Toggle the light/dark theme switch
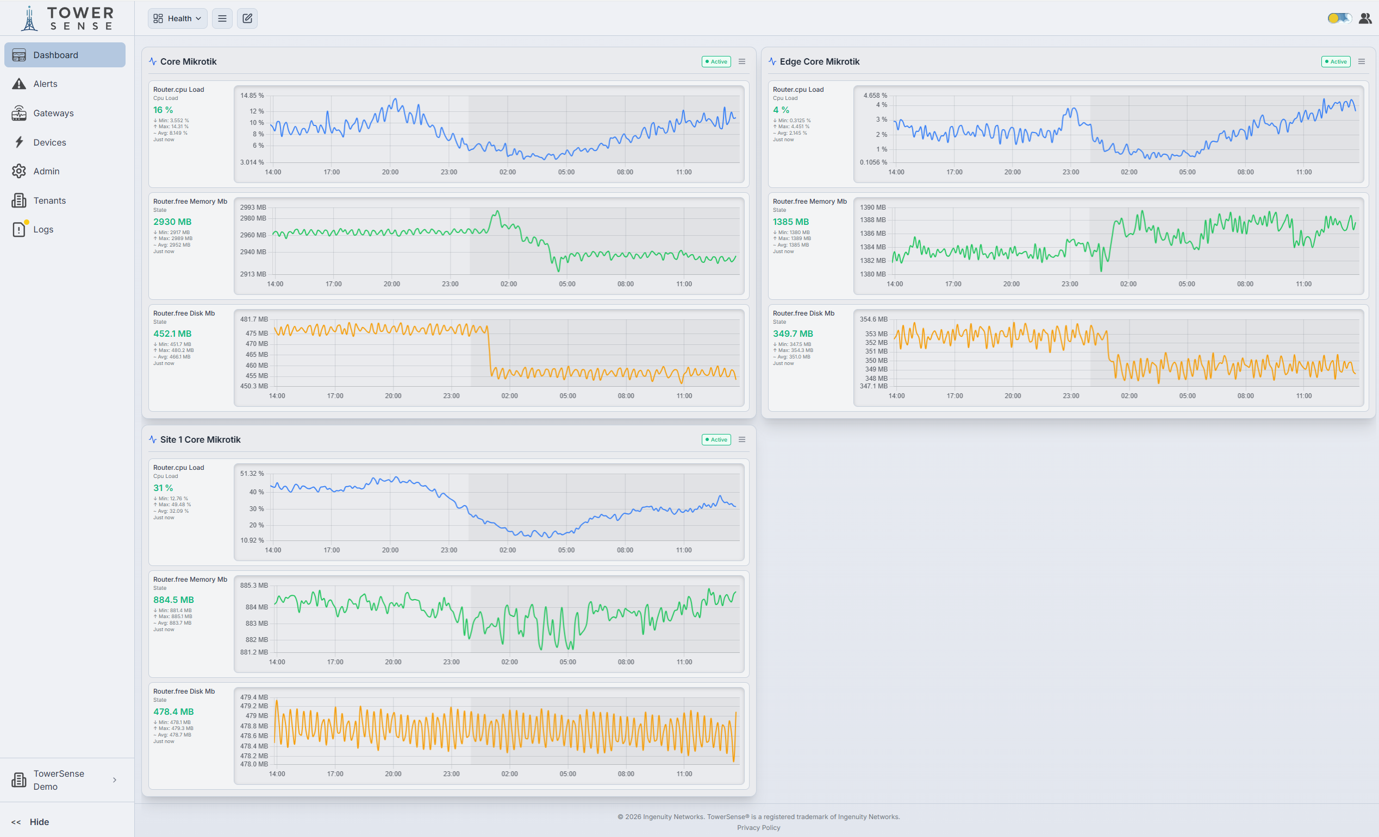The image size is (1379, 837). 1339,18
